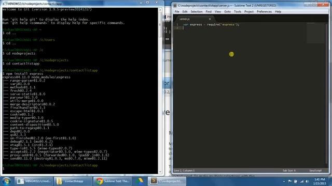
Task: Activate Sublime Text taskbar button
Action: pos(167,181)
